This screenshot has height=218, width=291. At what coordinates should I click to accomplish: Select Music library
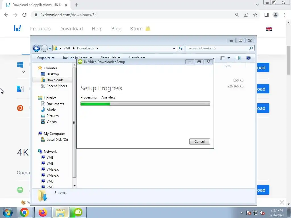[x=51, y=110]
